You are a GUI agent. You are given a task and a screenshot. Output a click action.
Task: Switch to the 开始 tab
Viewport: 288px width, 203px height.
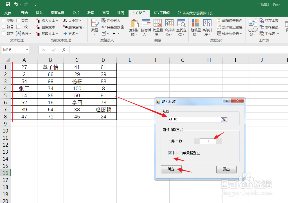pos(24,13)
